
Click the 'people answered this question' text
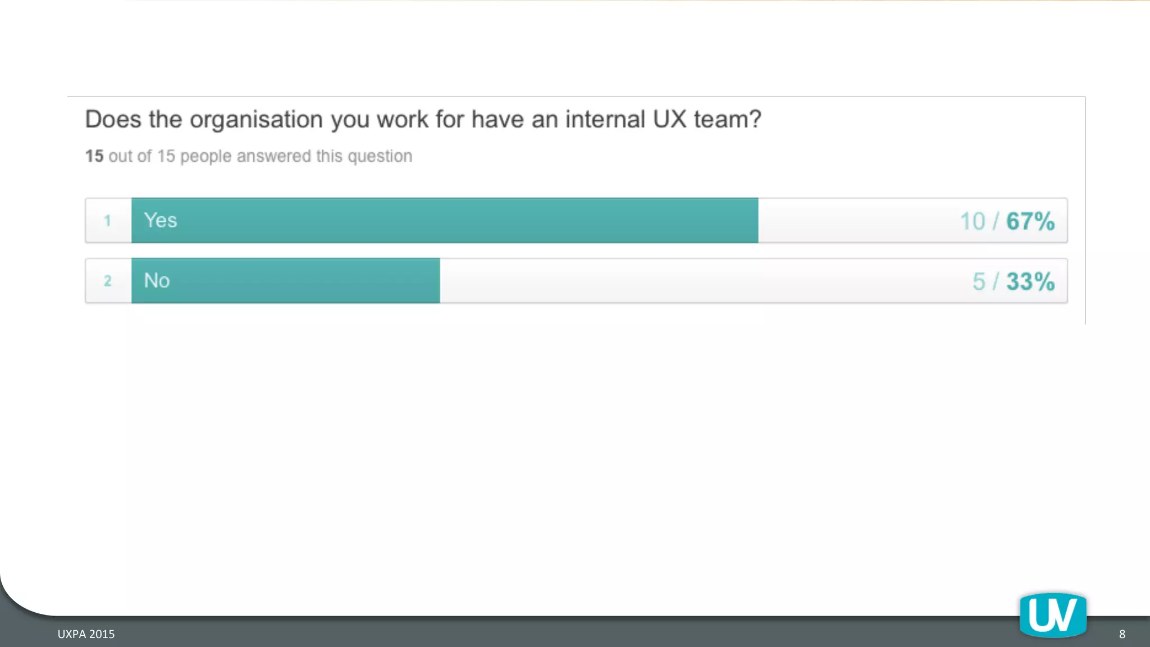tap(296, 156)
